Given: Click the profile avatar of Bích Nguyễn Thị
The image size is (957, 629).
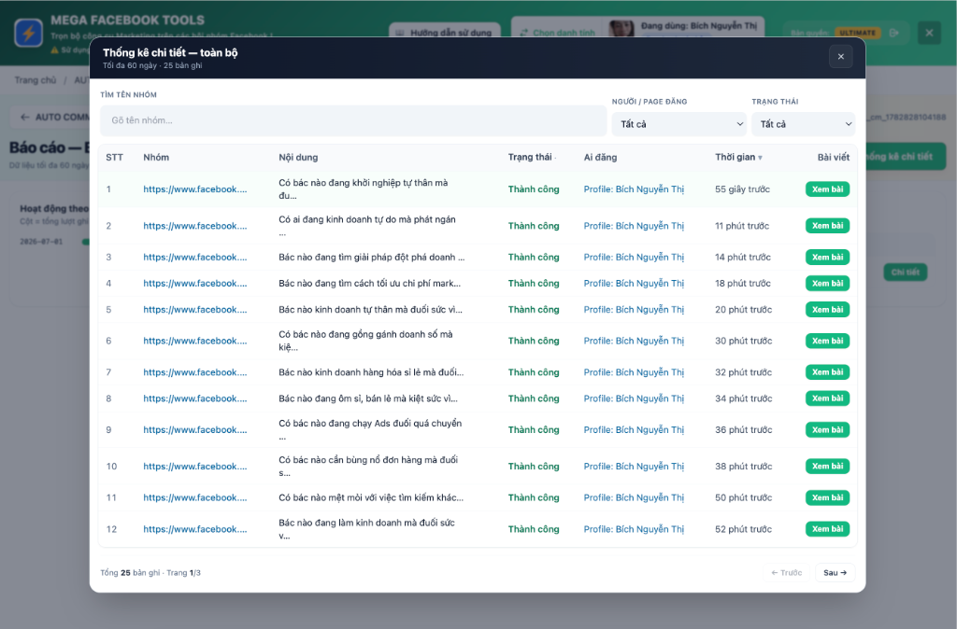Looking at the screenshot, I should click(x=621, y=29).
